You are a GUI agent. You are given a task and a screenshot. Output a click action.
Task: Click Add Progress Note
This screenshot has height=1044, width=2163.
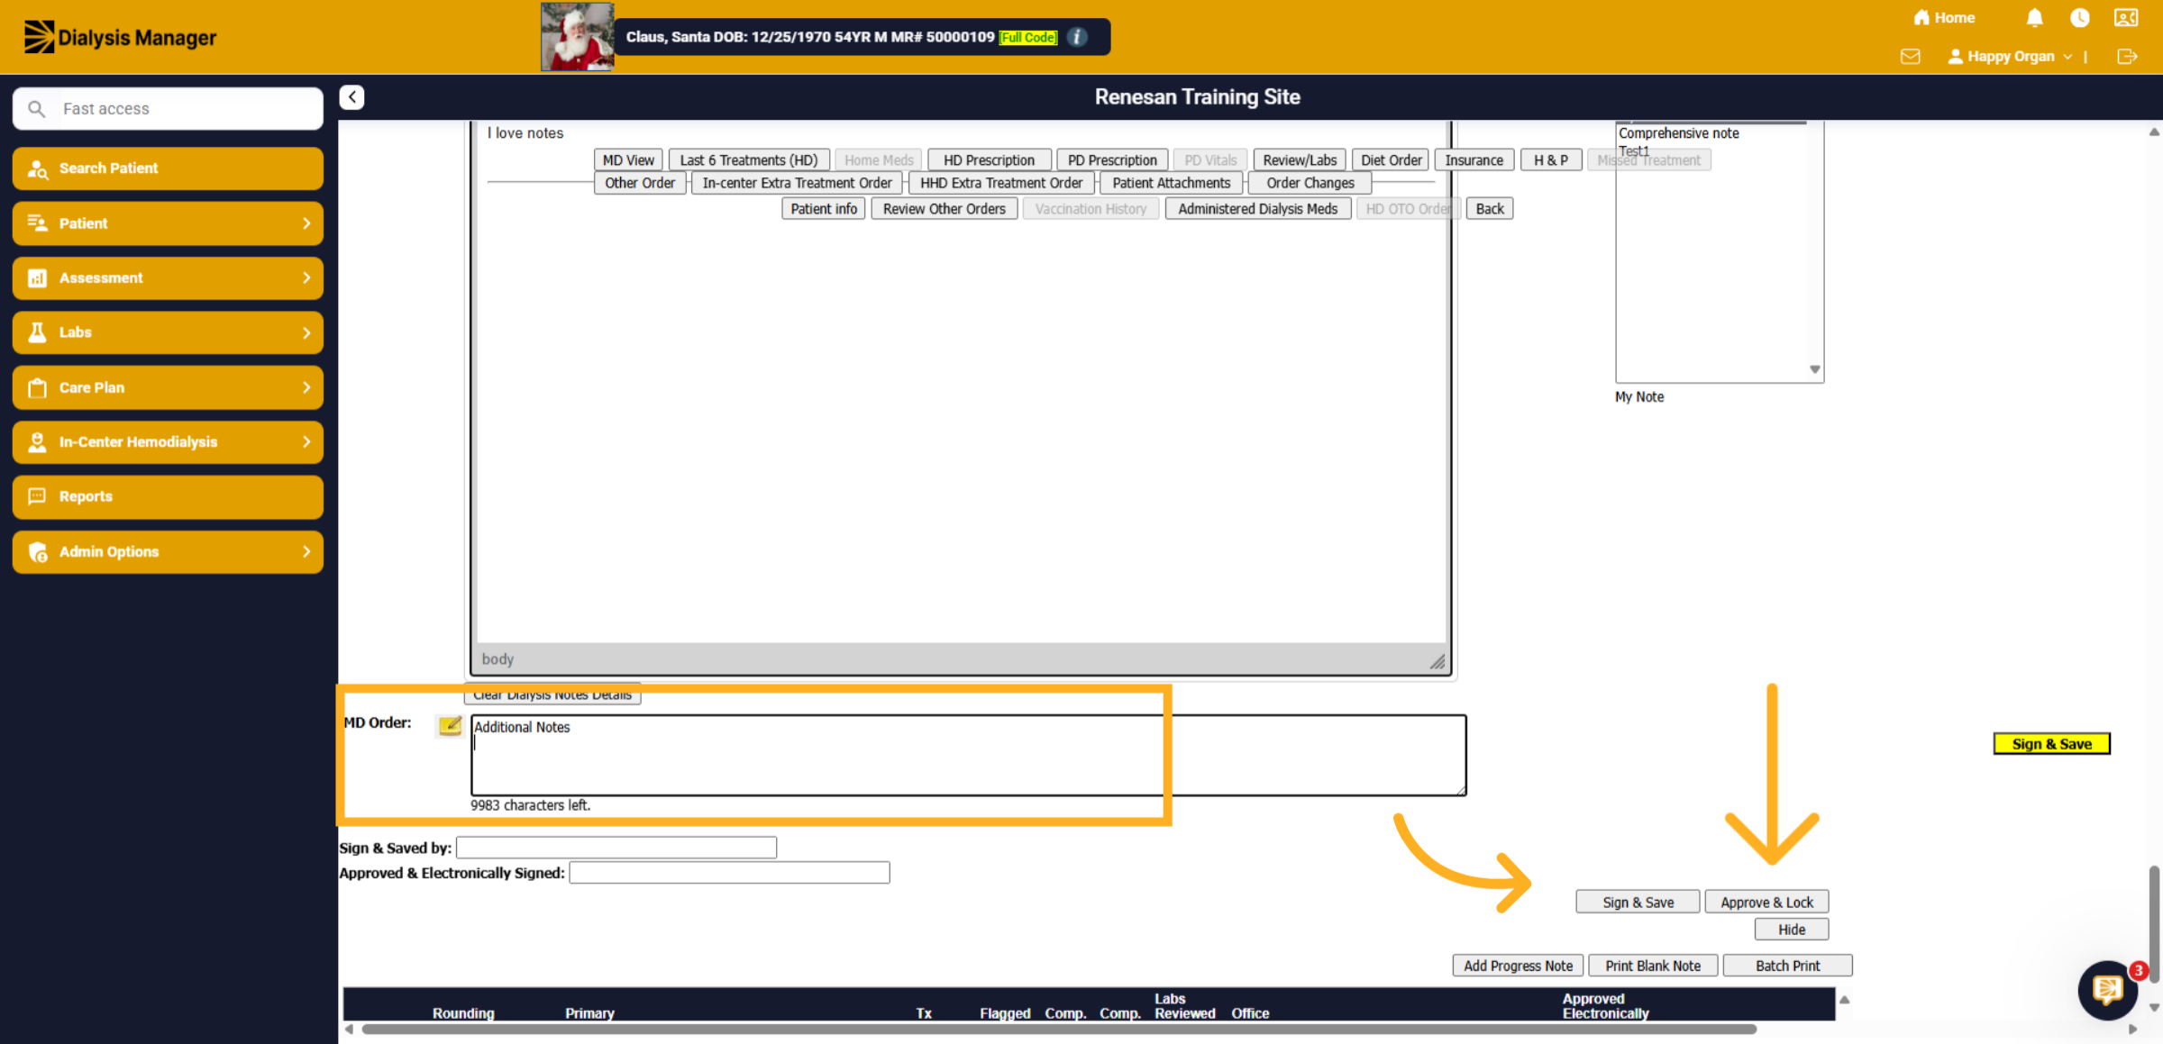point(1518,966)
